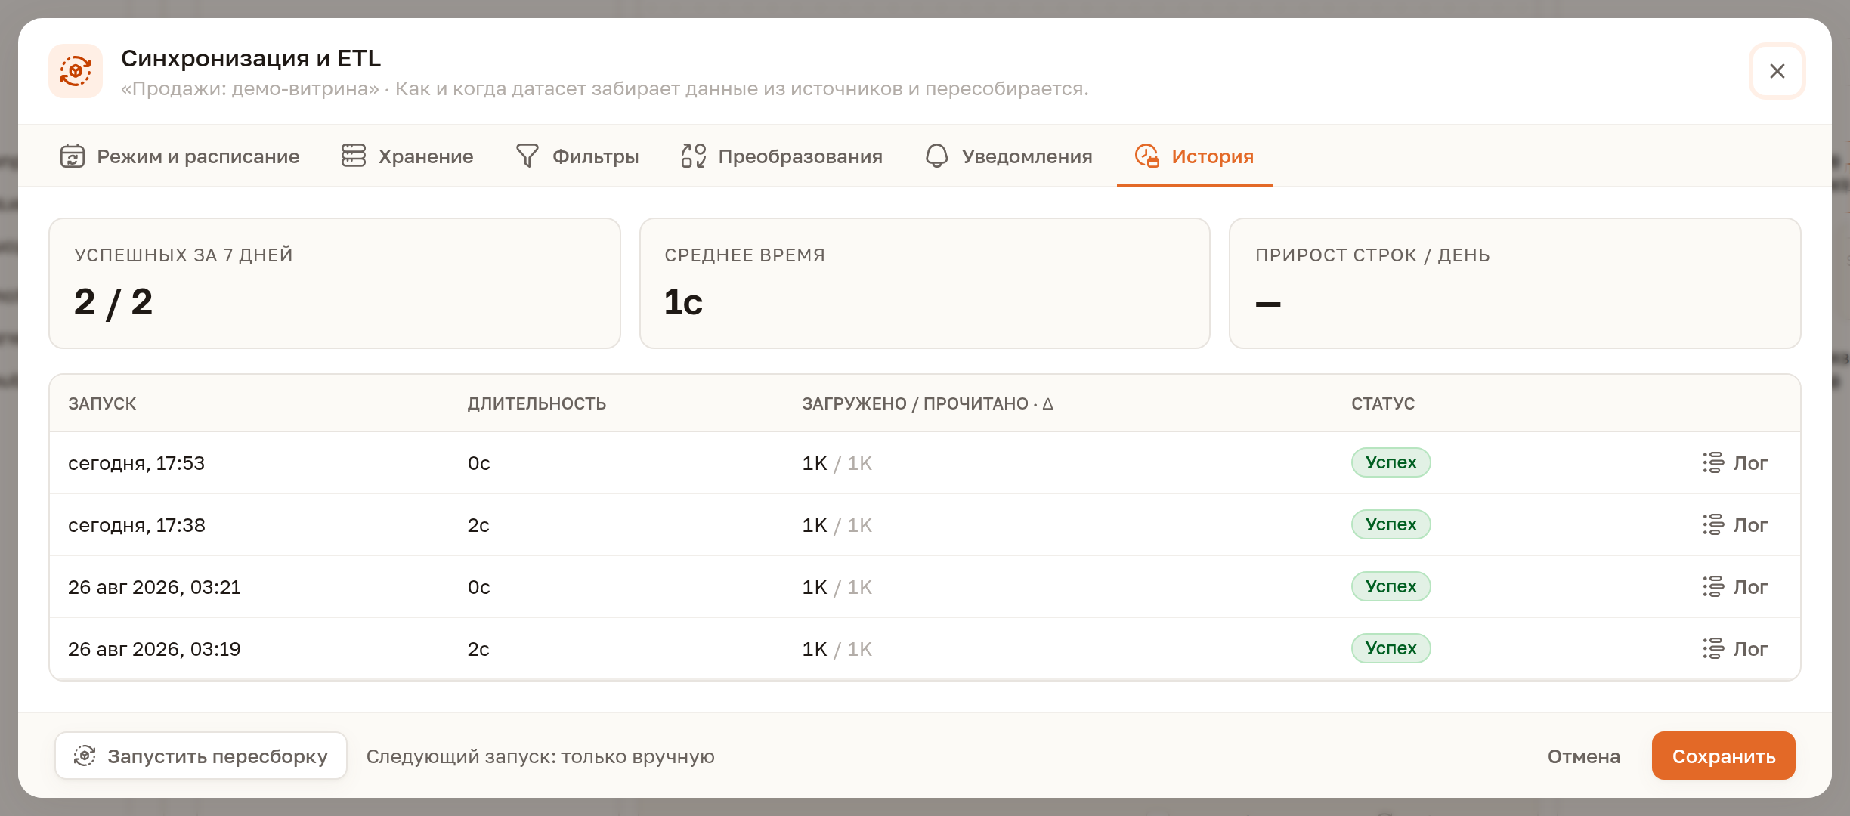Viewport: 1850px width, 816px height.
Task: Click the run time сегодня, 17:53
Action: point(136,463)
